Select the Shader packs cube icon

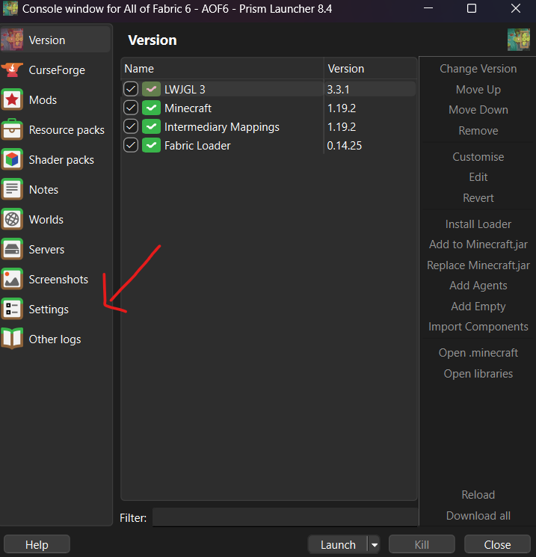tap(13, 160)
